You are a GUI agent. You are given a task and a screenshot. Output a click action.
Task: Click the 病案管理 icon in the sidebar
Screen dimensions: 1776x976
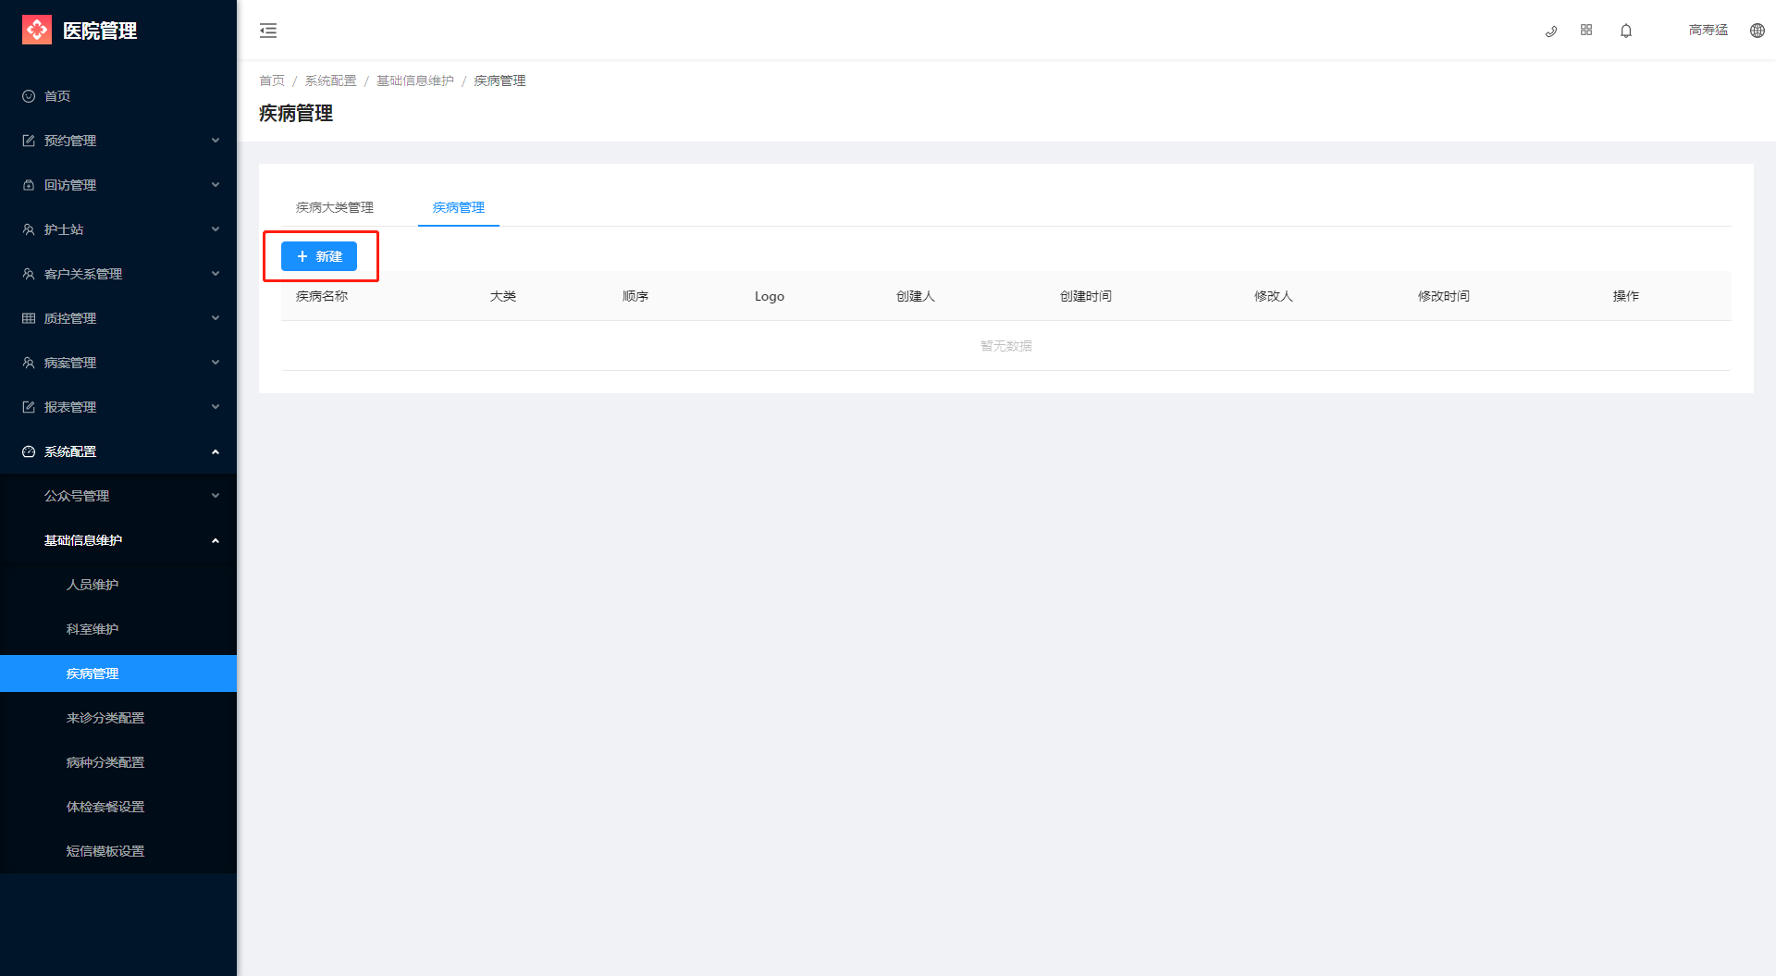click(x=29, y=363)
